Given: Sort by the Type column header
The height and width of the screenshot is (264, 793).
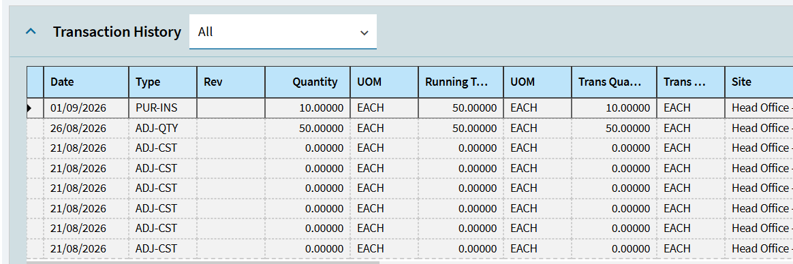Looking at the screenshot, I should coord(163,82).
